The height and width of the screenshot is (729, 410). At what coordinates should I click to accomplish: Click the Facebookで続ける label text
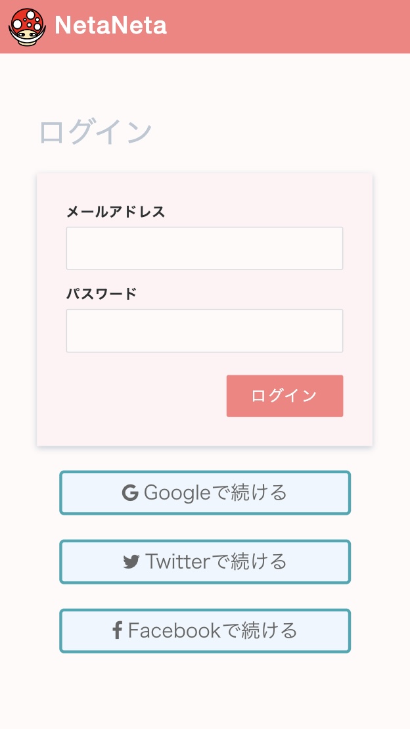[x=213, y=631]
